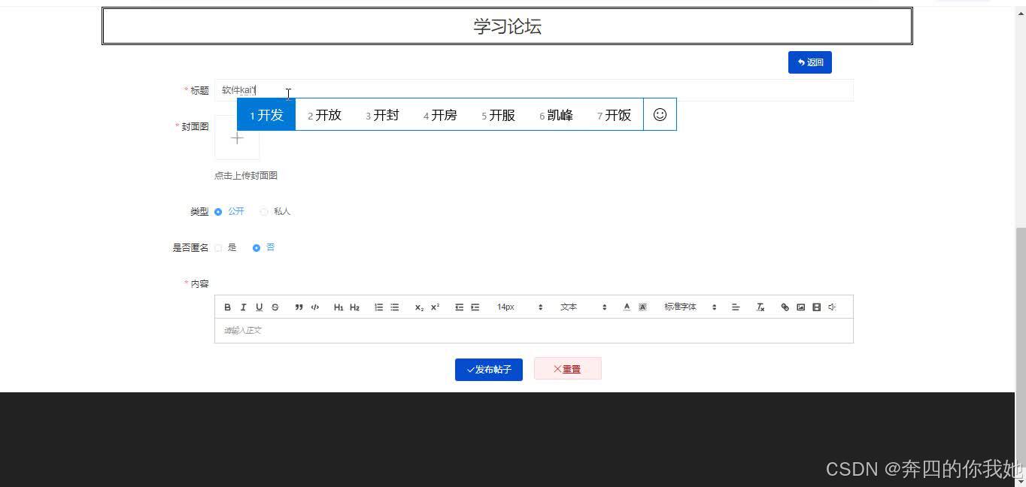Image resolution: width=1026 pixels, height=487 pixels.
Task: Pick IME candidate 7 开饭
Action: (x=614, y=115)
